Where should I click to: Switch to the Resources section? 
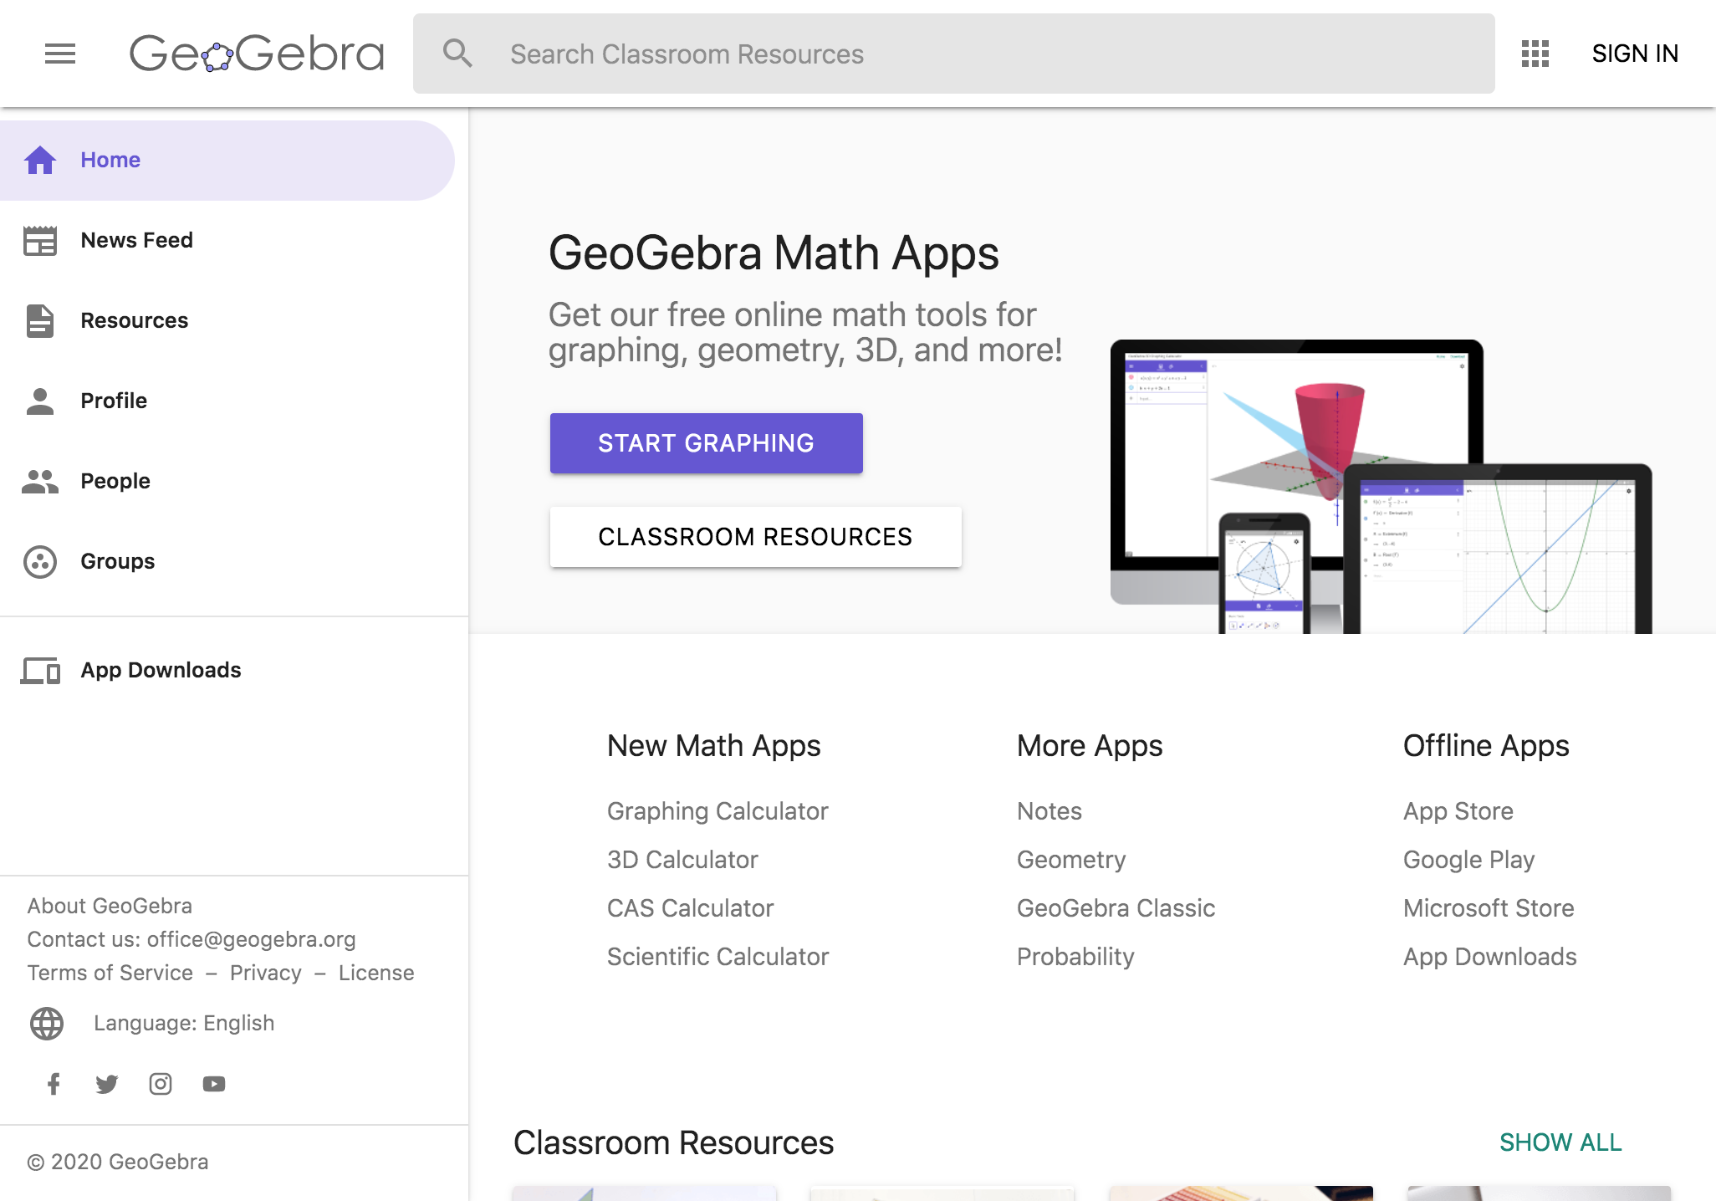[134, 320]
